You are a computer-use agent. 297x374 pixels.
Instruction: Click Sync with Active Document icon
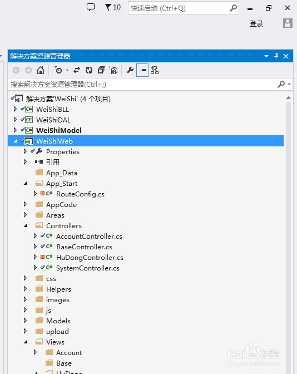click(x=77, y=70)
